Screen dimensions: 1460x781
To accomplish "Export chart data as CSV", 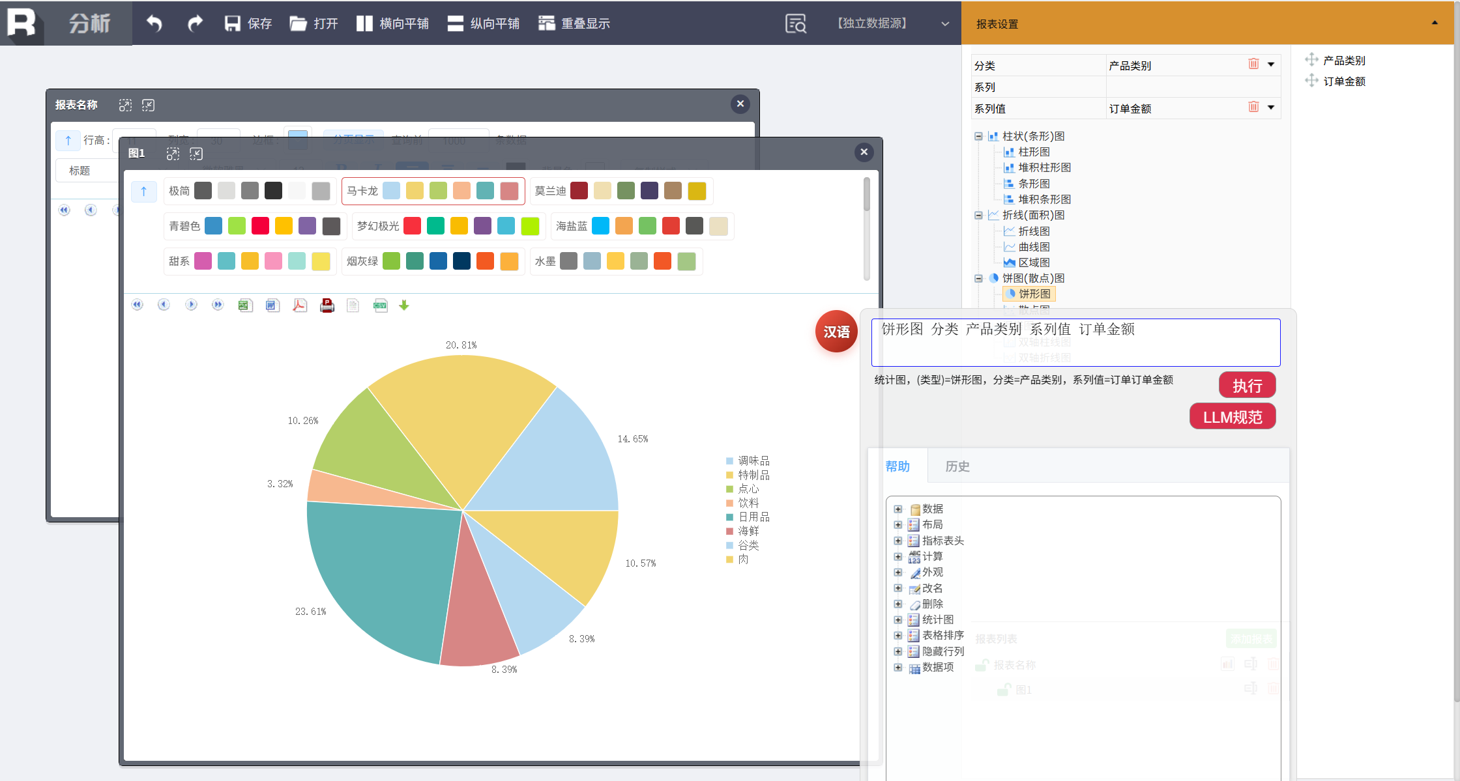I will point(380,305).
